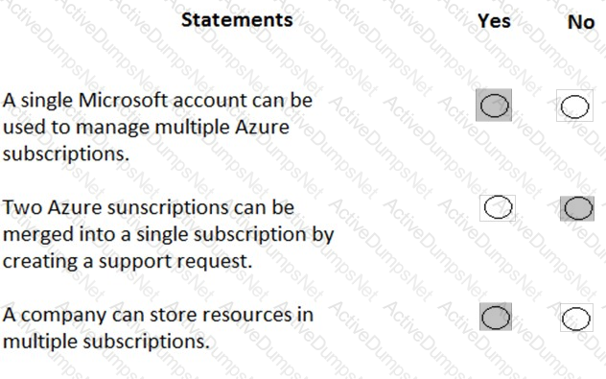
Task: Click the word "Microsoft" in first statement
Action: pyautogui.click(x=124, y=101)
